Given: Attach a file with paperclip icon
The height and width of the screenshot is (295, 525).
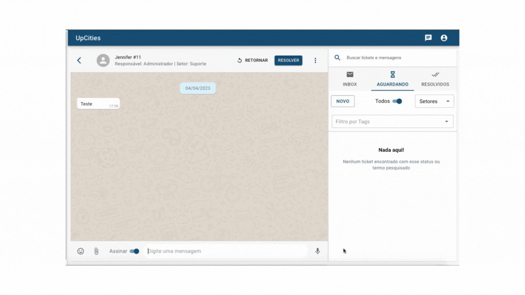Looking at the screenshot, I should click(x=96, y=251).
